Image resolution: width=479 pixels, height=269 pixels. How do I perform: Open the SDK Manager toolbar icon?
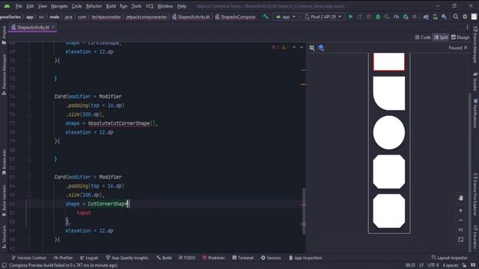pos(444,16)
